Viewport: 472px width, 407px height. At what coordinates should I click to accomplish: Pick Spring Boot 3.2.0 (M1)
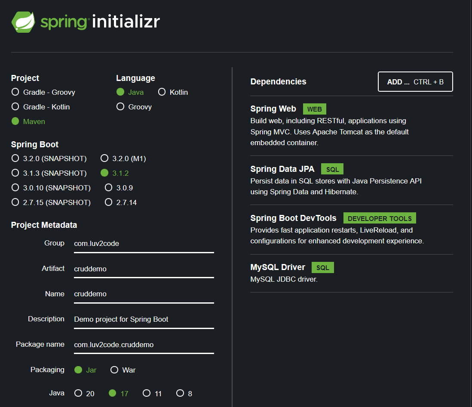point(123,158)
